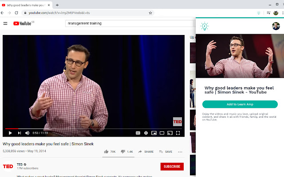Screen dimensions: 284x177
Task: Subscribe to the TED channel
Action: click(172, 166)
